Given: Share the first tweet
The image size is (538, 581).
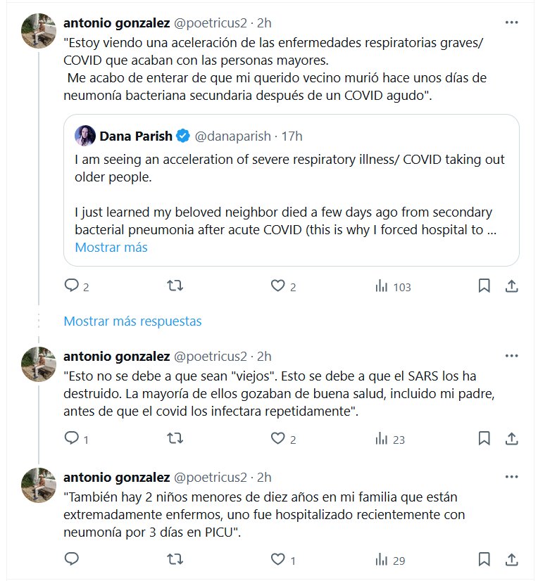Looking at the screenshot, I should (513, 286).
